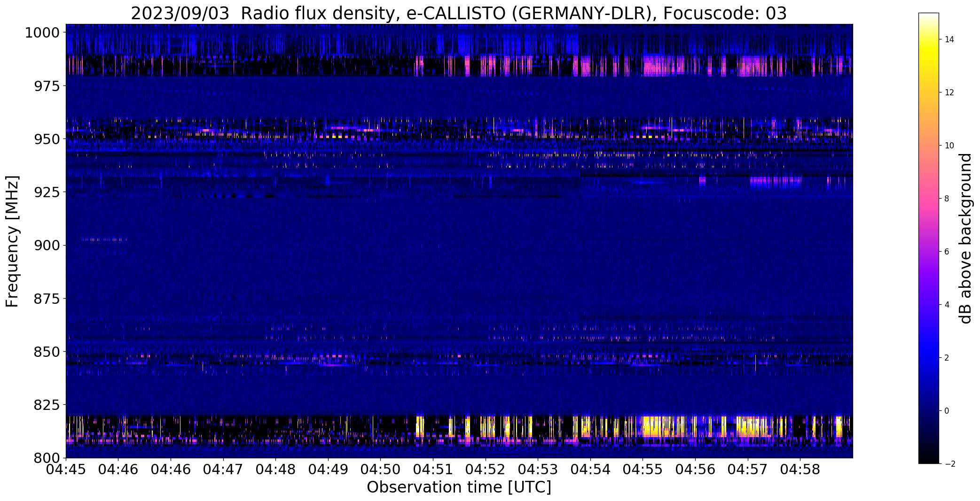980x501 pixels.
Task: Select the "Frequency [MHz]" y-axis label
Action: point(12,241)
